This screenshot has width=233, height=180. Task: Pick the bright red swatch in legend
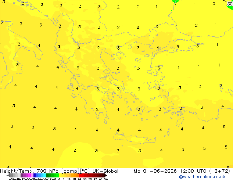pyautogui.click(x=80, y=175)
